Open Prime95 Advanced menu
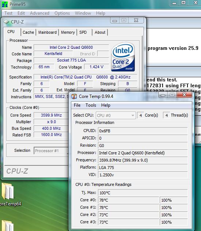The height and width of the screenshot is (231, 201). pyautogui.click(x=39, y=13)
